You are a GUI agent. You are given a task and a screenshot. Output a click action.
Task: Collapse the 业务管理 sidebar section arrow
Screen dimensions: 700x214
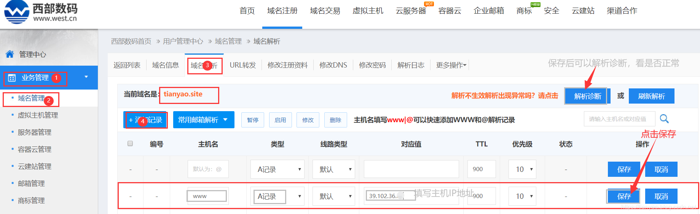[x=86, y=77]
